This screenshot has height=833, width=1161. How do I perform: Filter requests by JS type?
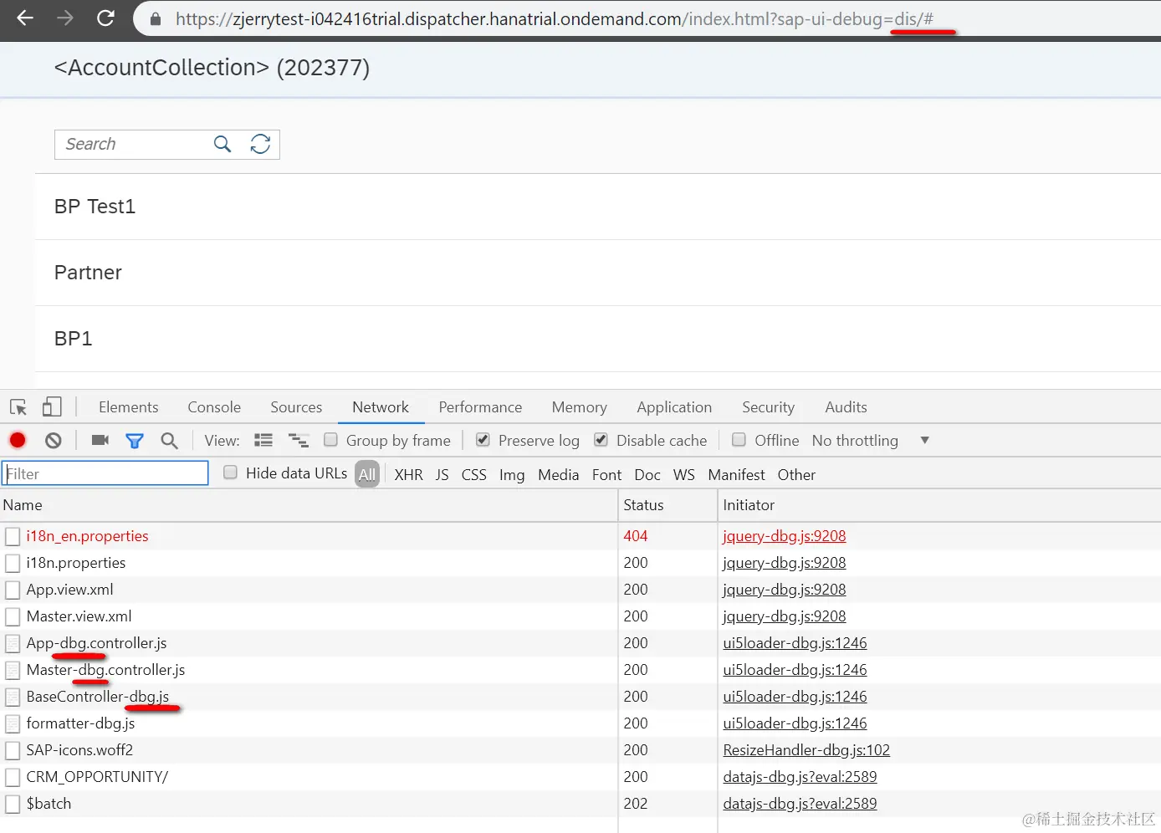tap(442, 475)
